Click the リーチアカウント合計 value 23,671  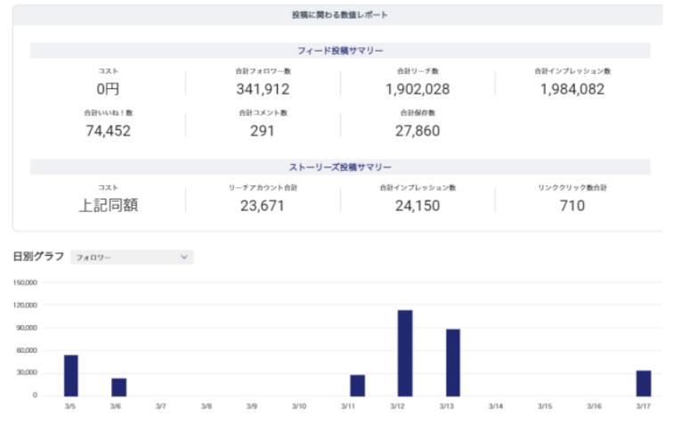pos(263,206)
